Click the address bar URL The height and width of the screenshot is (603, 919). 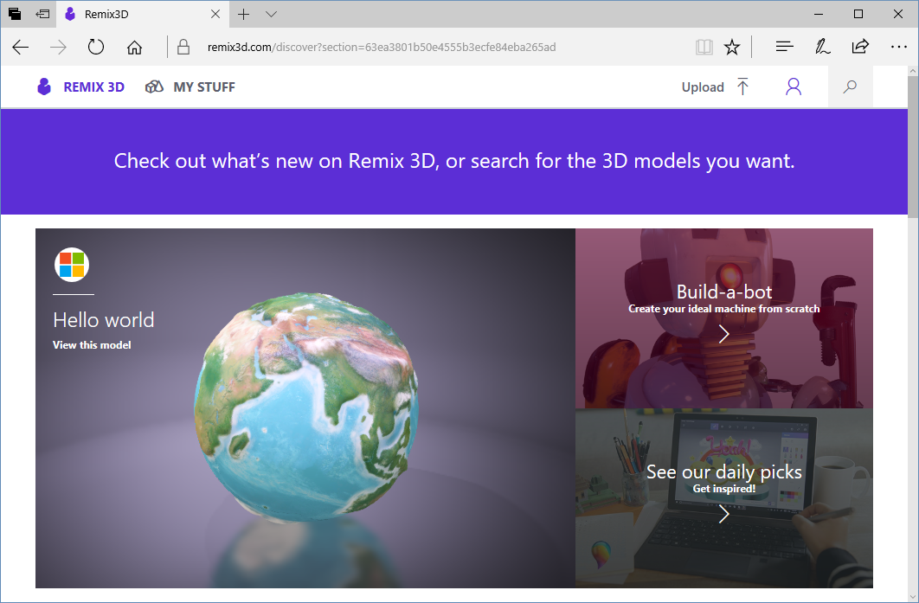tap(382, 47)
